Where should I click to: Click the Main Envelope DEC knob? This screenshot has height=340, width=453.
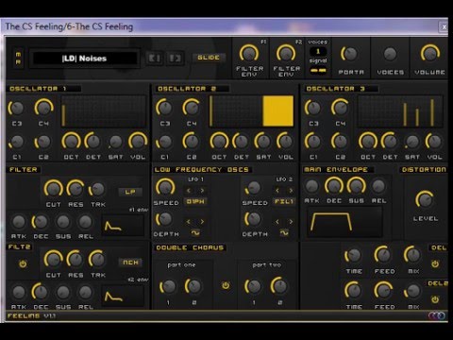click(x=334, y=186)
